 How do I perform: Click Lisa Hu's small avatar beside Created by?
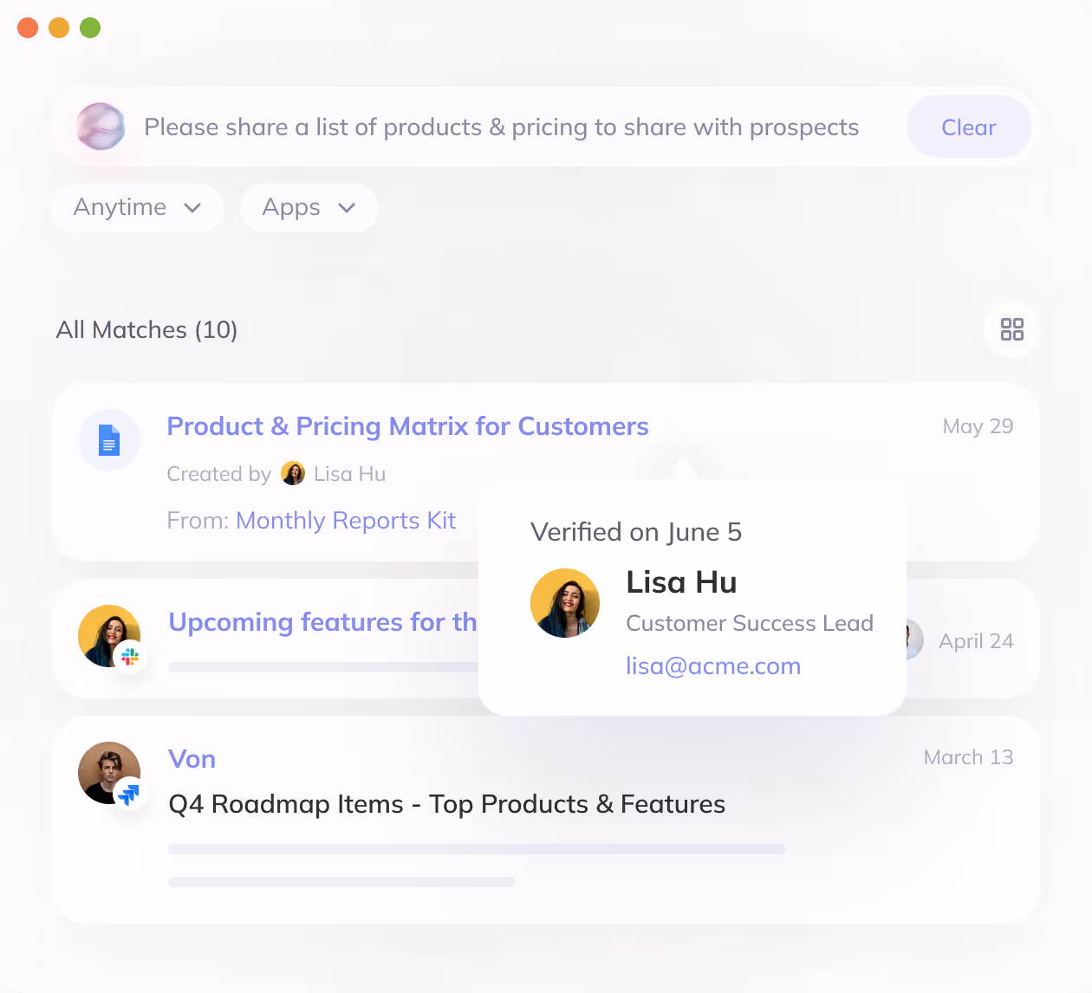[x=293, y=474]
